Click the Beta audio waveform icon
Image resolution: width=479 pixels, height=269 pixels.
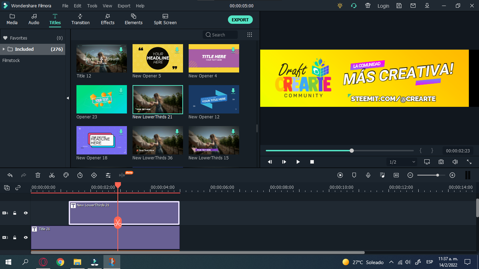coord(122,175)
